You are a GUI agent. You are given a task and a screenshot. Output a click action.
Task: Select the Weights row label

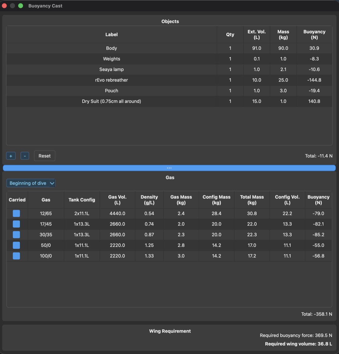coord(112,59)
